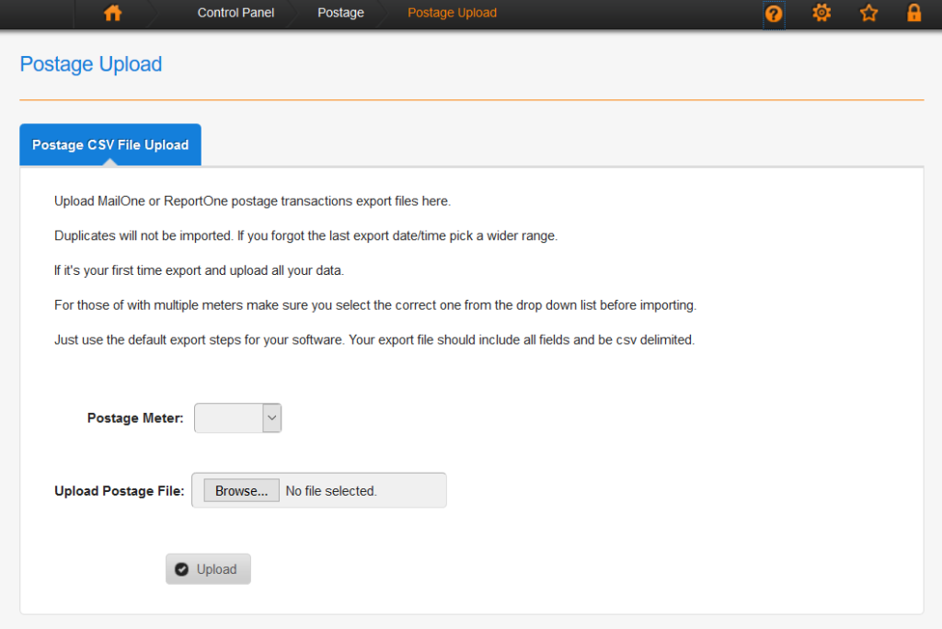
Task: Click the Postage Upload page heading
Action: (90, 64)
